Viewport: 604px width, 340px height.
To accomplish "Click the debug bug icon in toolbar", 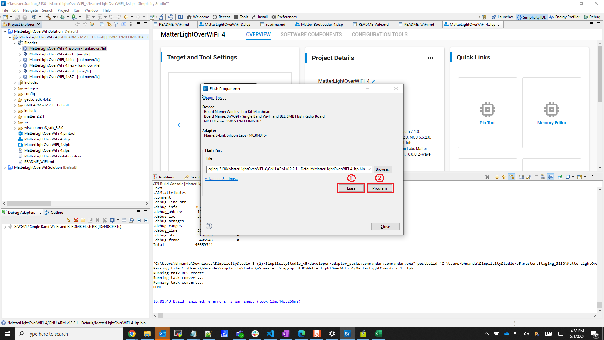I will tap(62, 17).
